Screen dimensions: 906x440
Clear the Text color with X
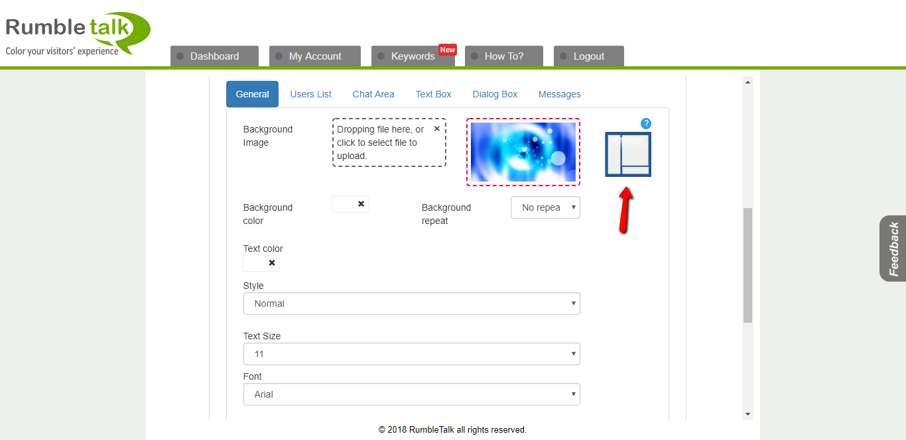pos(271,263)
